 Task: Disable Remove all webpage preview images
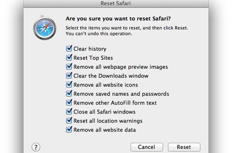tap(69, 67)
